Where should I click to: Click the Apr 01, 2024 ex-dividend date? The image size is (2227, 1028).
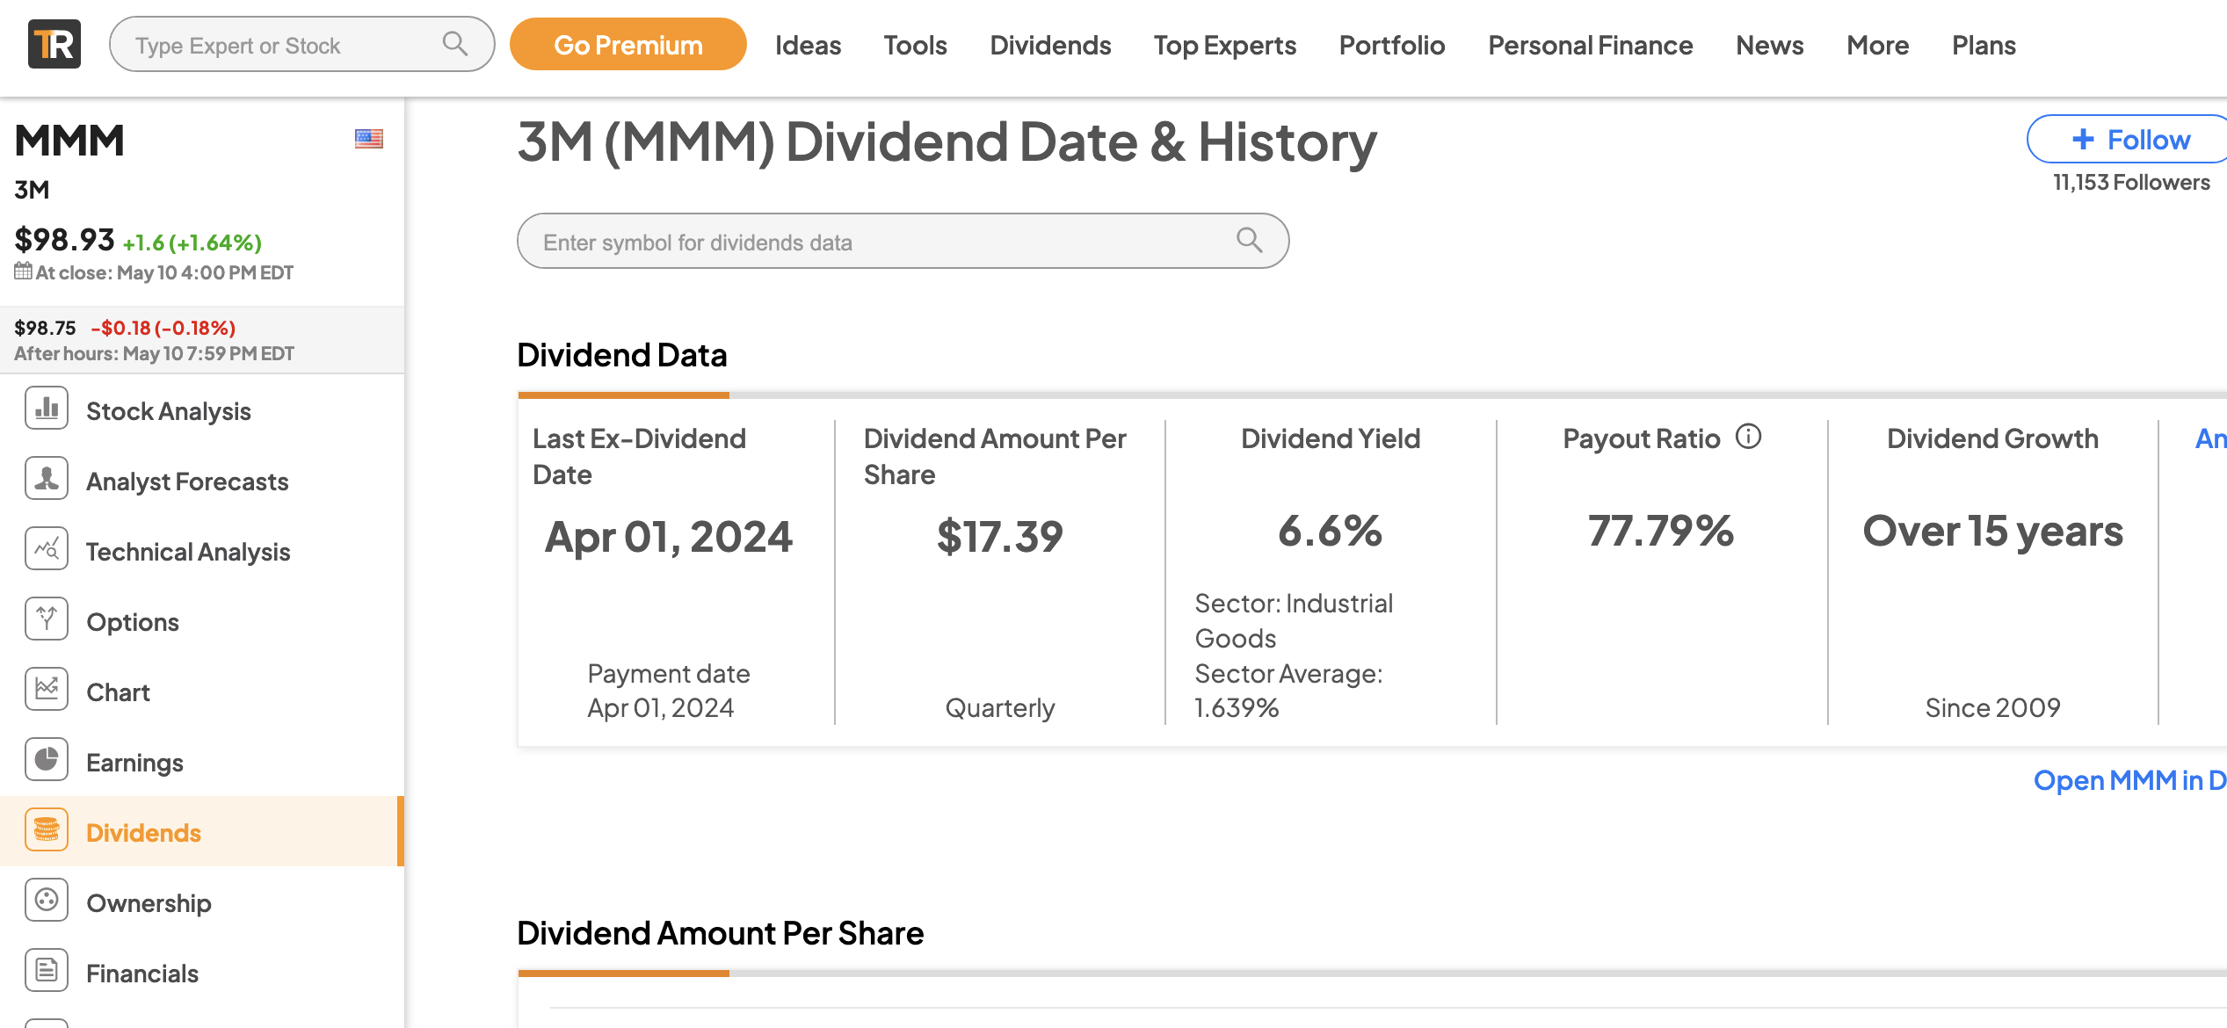pyautogui.click(x=669, y=536)
